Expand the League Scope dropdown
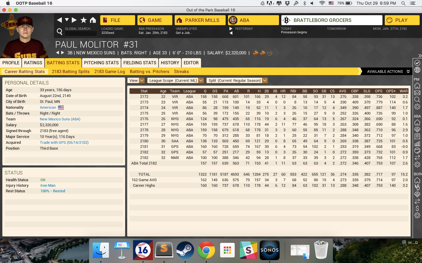Image resolution: width=422 pixels, height=263 pixels. 175,80
